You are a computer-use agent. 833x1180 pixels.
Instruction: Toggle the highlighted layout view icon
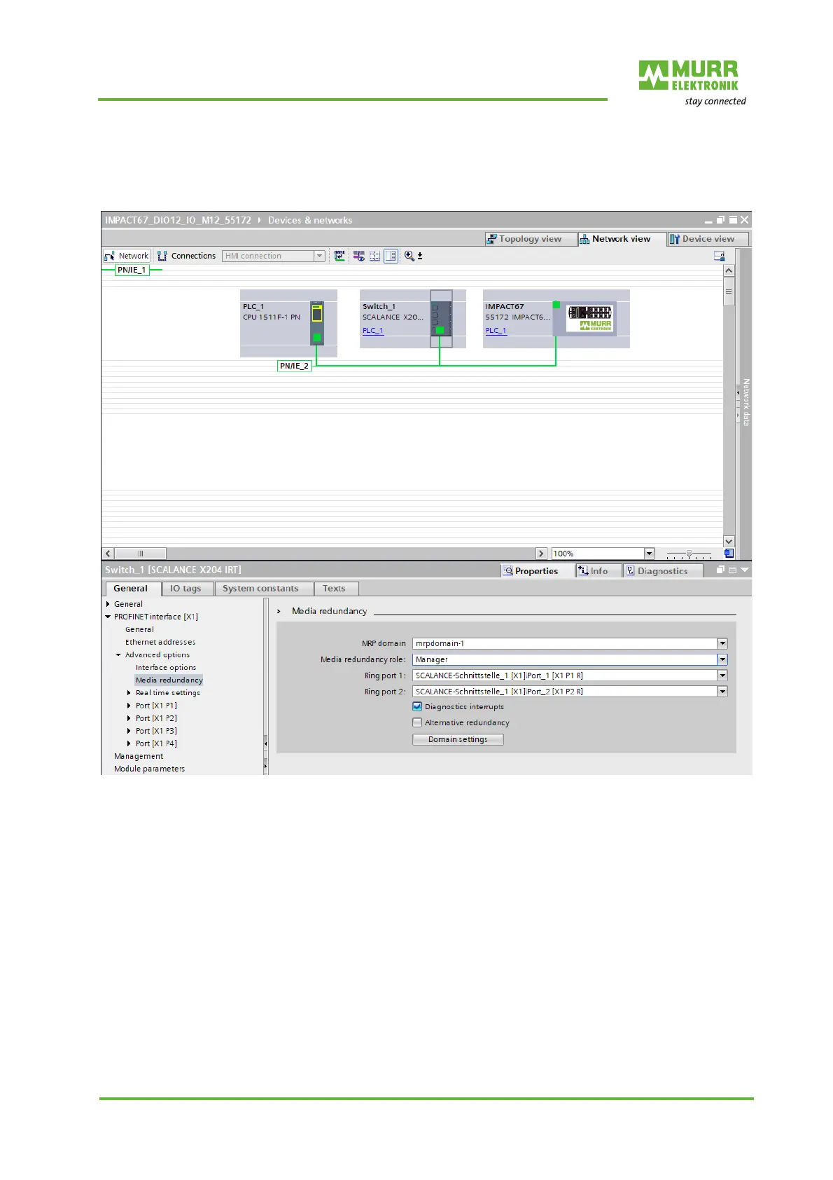[x=391, y=256]
